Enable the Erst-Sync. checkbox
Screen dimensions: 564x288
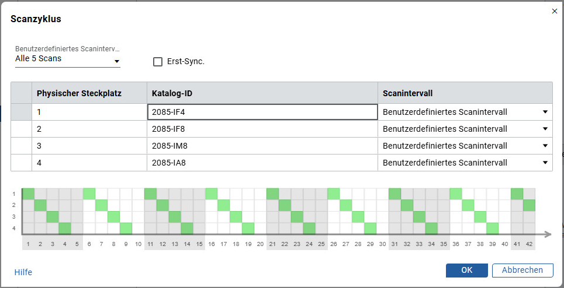pos(158,62)
